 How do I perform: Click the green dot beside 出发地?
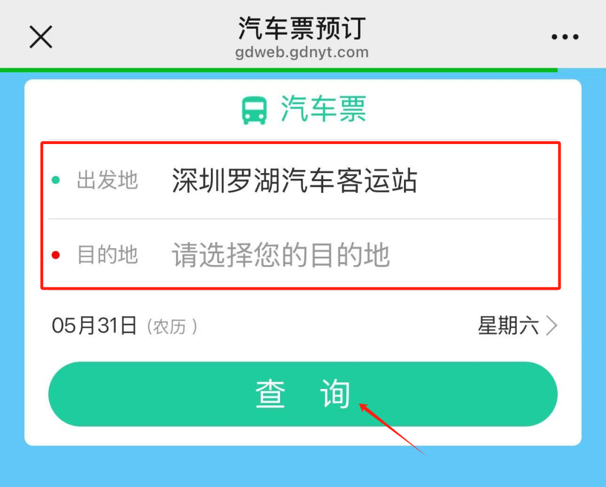[x=56, y=180]
